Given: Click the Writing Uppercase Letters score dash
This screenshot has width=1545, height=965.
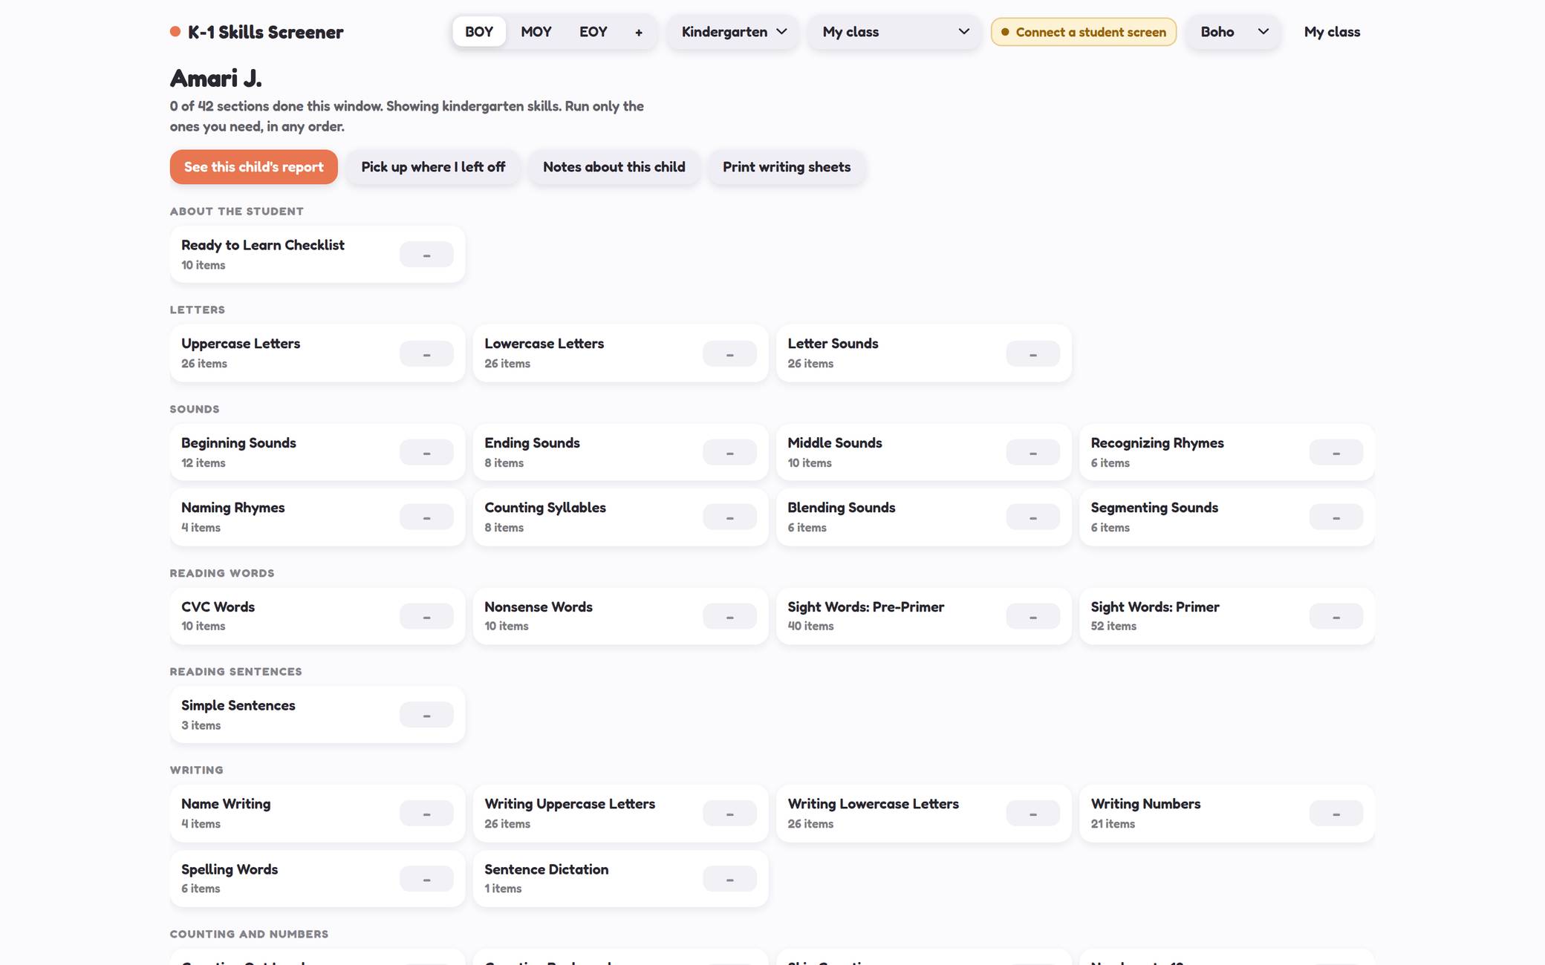Looking at the screenshot, I should point(729,814).
